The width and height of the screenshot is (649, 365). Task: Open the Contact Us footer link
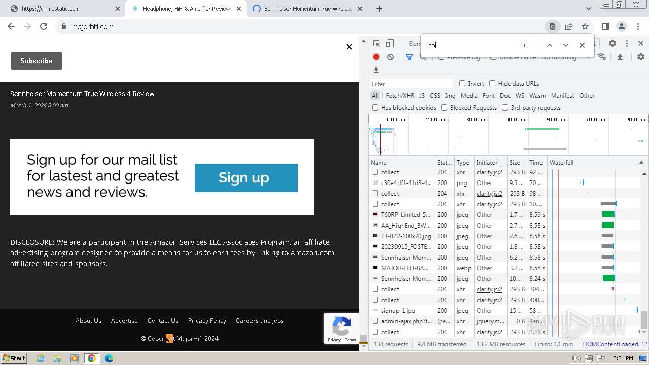[x=163, y=321]
